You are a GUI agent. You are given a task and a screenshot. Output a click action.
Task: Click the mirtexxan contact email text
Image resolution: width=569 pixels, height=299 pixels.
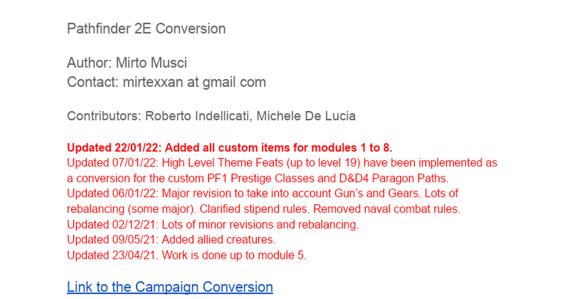point(194,82)
